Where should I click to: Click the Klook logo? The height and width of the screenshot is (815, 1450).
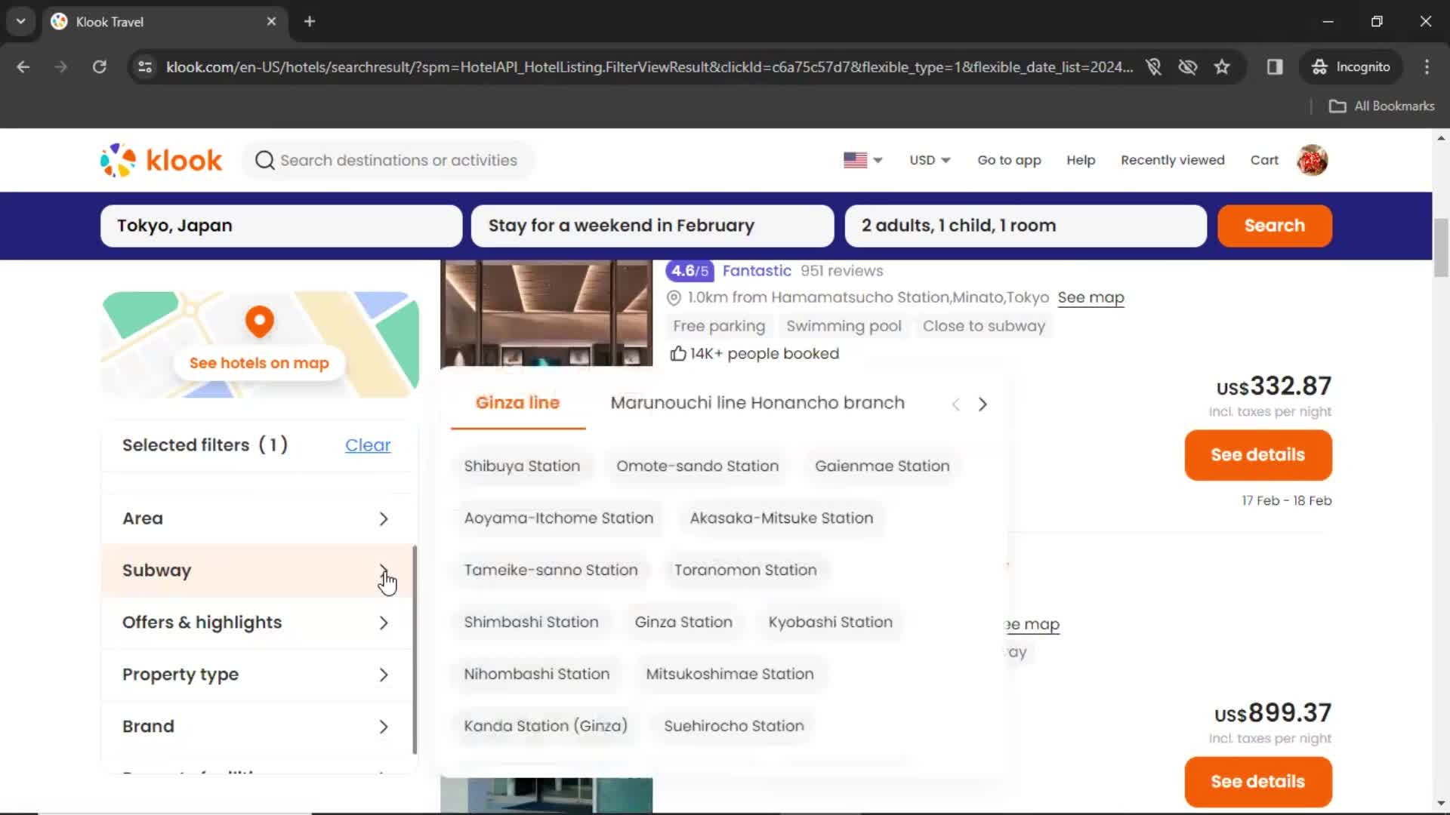(161, 160)
